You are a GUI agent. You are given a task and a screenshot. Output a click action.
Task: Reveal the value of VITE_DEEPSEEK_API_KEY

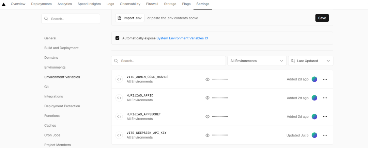[208, 135]
